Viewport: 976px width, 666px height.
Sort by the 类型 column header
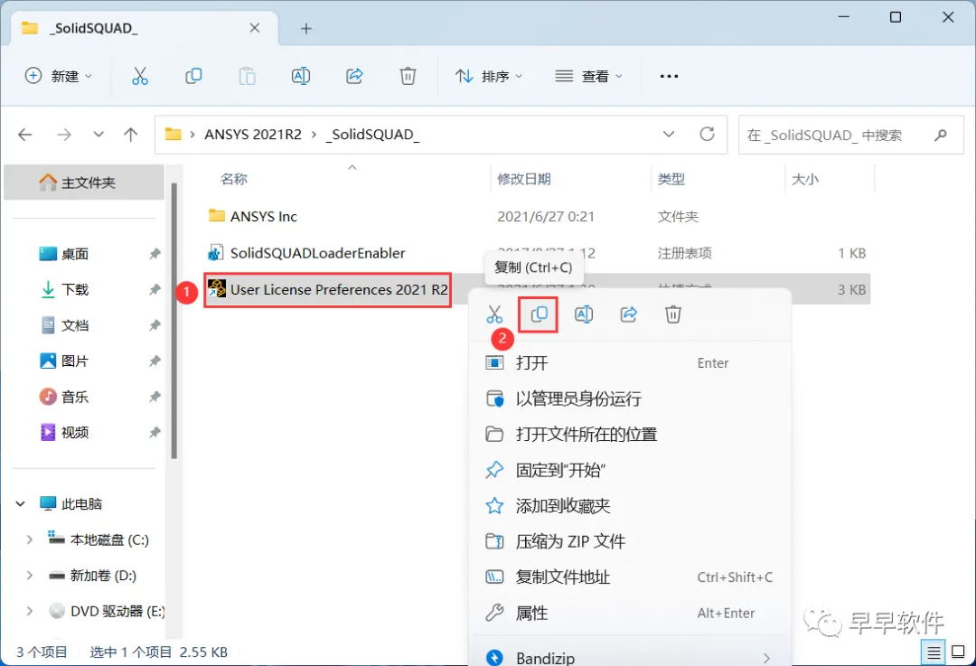click(671, 179)
